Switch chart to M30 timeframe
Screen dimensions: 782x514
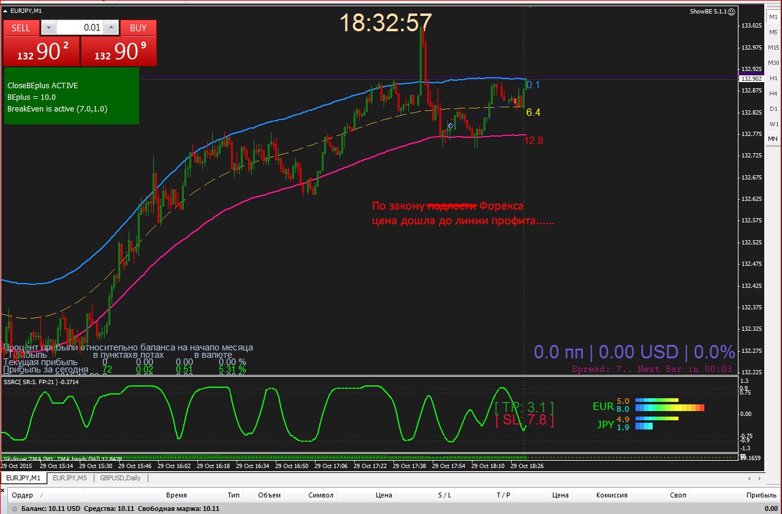[x=773, y=63]
